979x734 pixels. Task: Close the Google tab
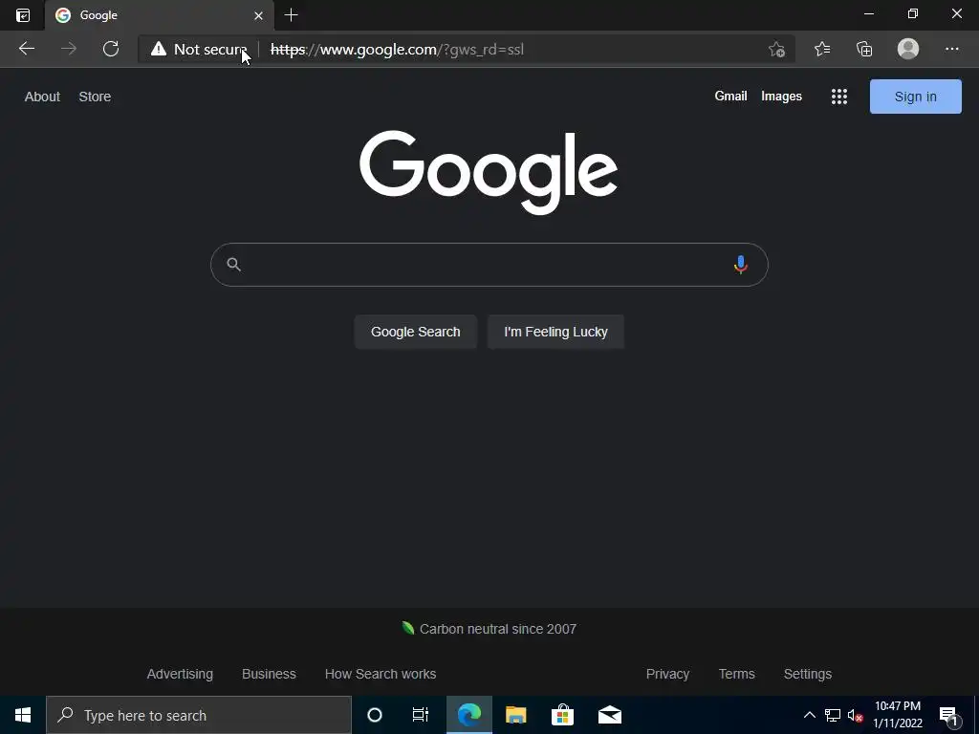point(258,15)
